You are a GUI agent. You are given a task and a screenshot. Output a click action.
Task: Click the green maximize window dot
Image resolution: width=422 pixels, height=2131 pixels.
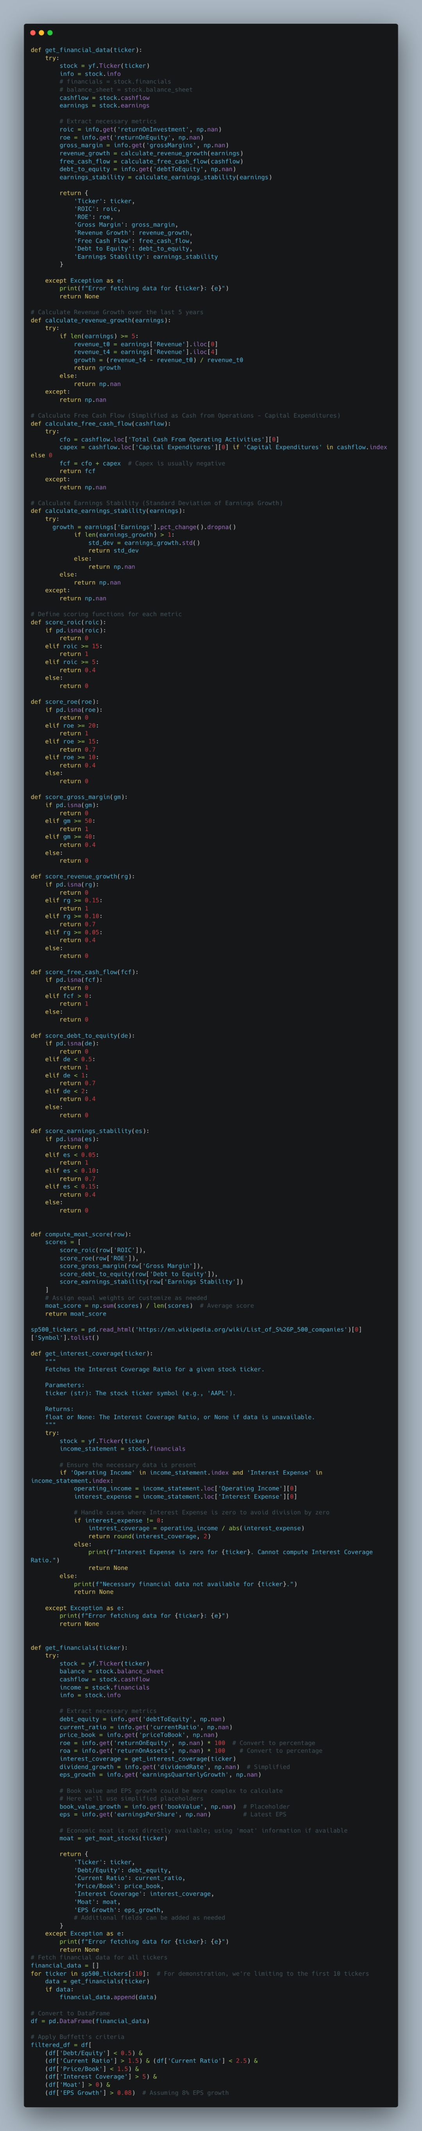50,32
